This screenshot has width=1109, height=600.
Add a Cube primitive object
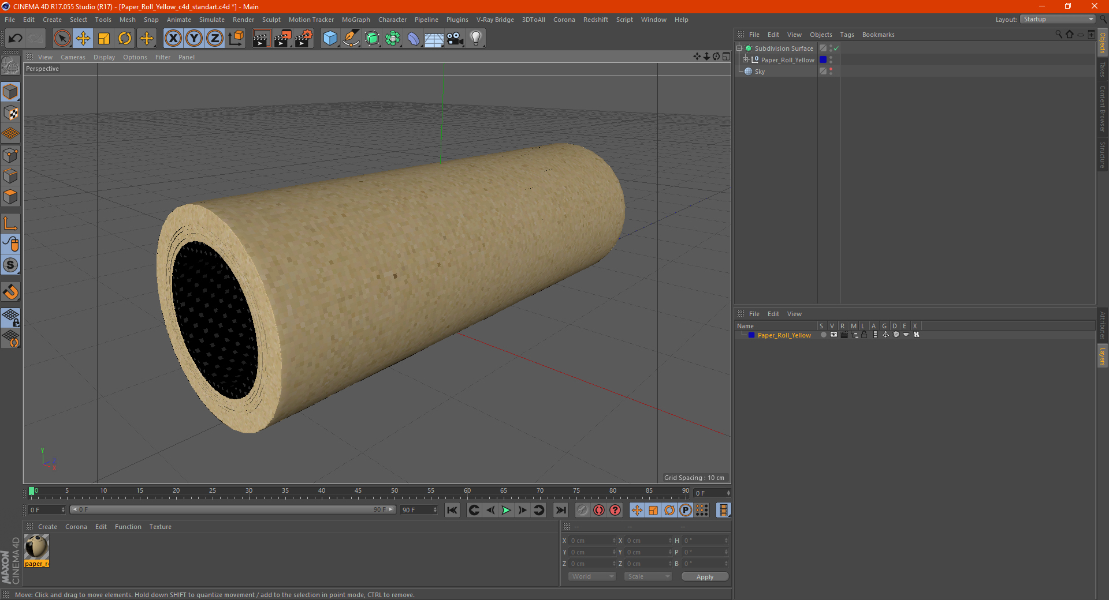point(330,39)
